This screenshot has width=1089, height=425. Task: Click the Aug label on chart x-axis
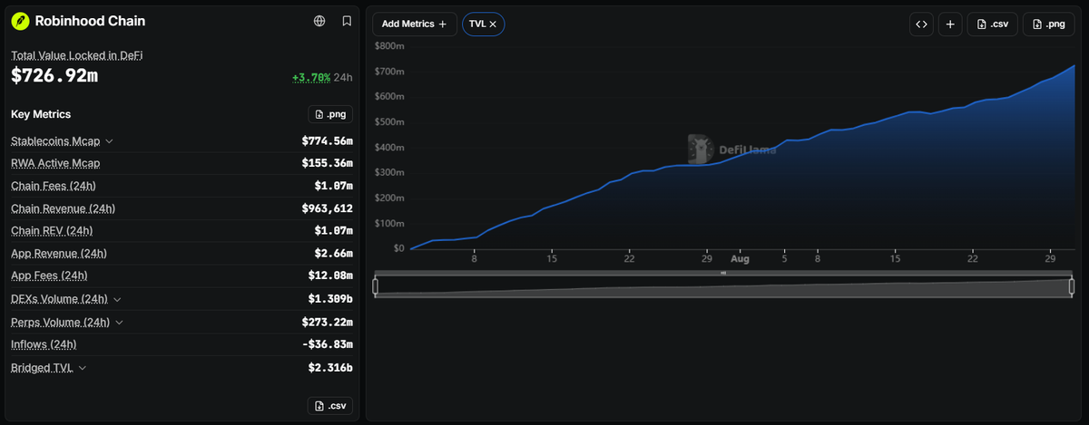pos(740,258)
